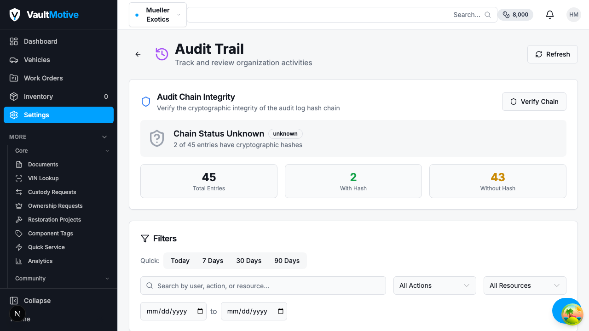Open VIN Lookup page
The image size is (589, 331).
(x=62, y=178)
